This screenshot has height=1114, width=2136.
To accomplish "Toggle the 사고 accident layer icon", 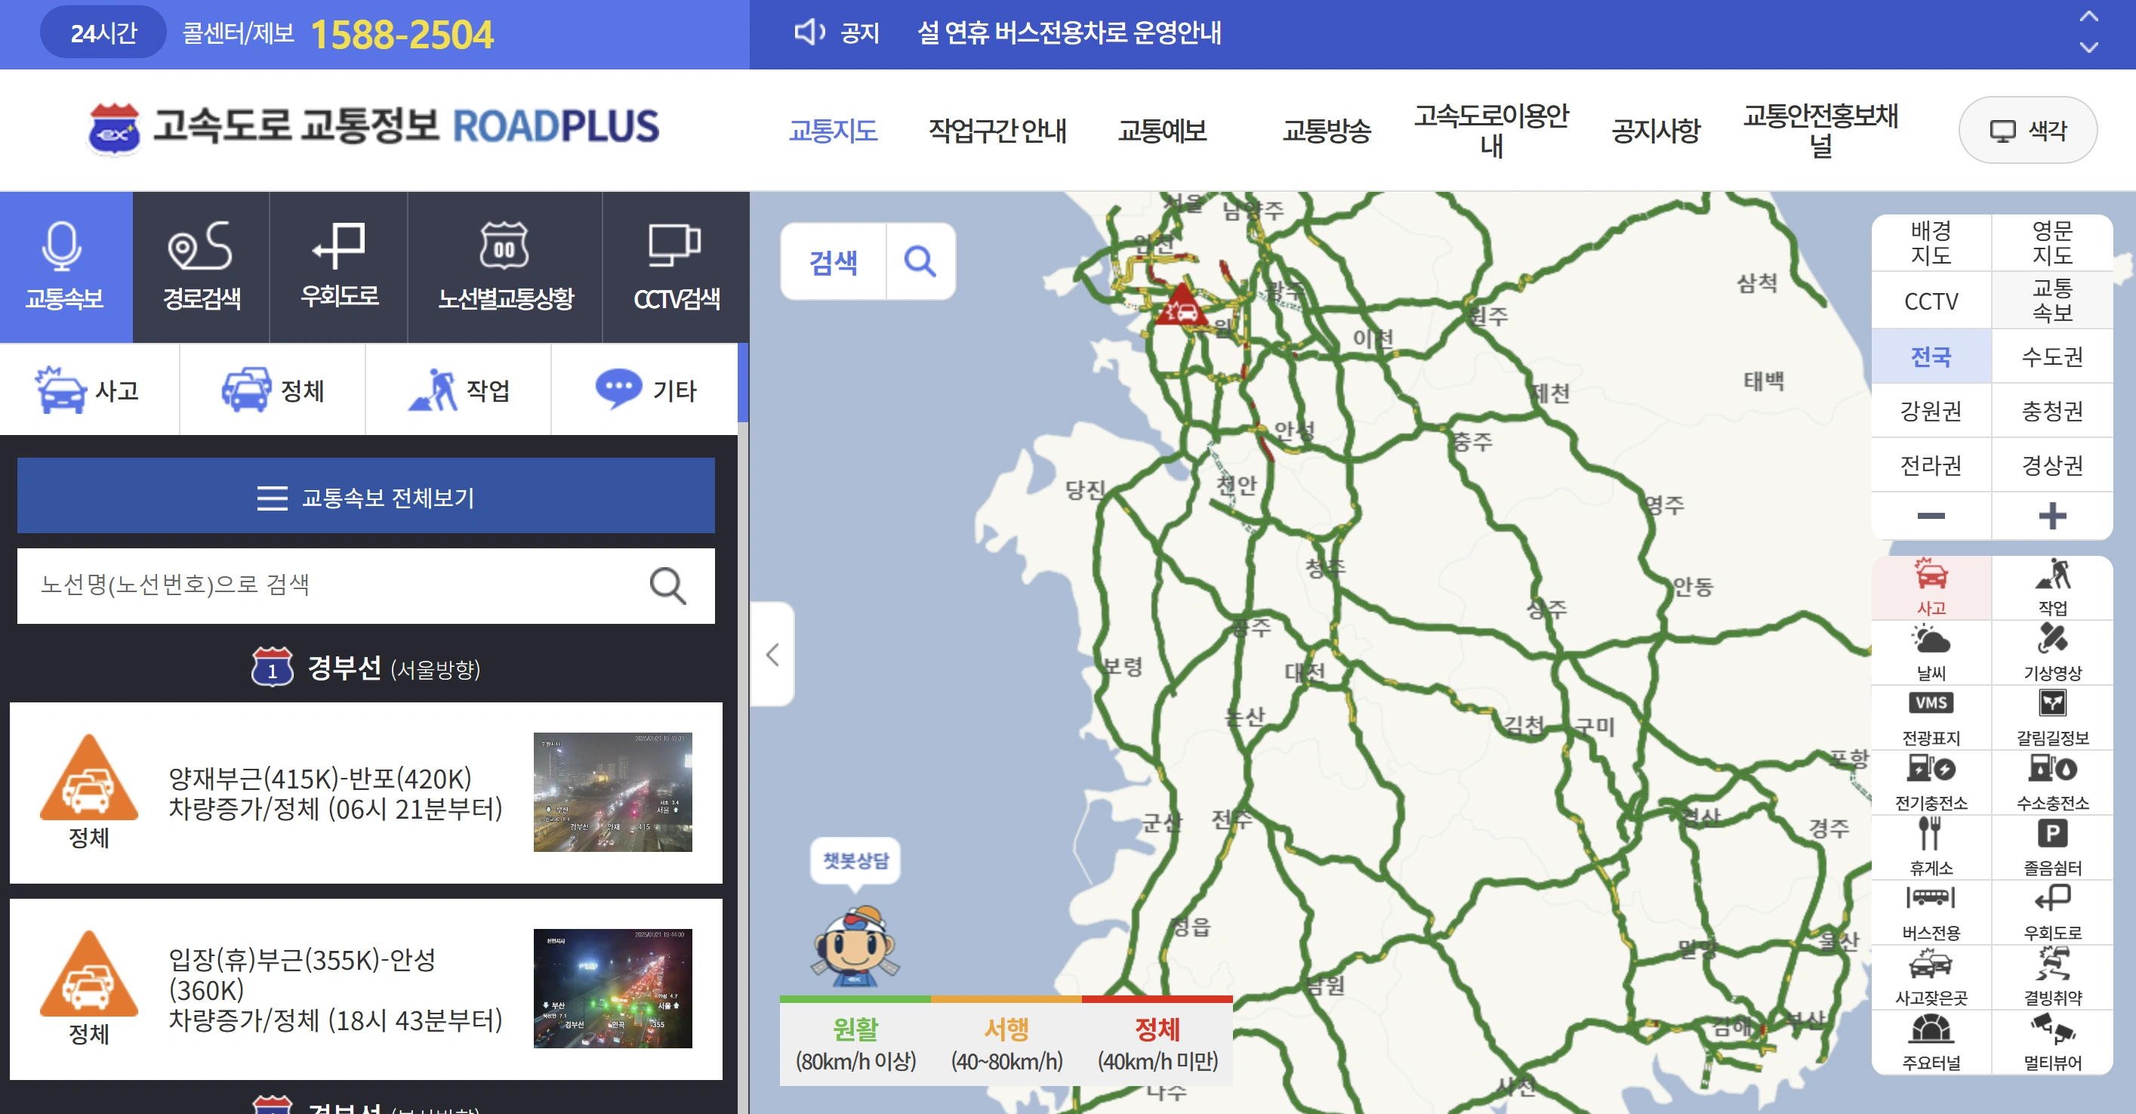I will coord(1931,588).
